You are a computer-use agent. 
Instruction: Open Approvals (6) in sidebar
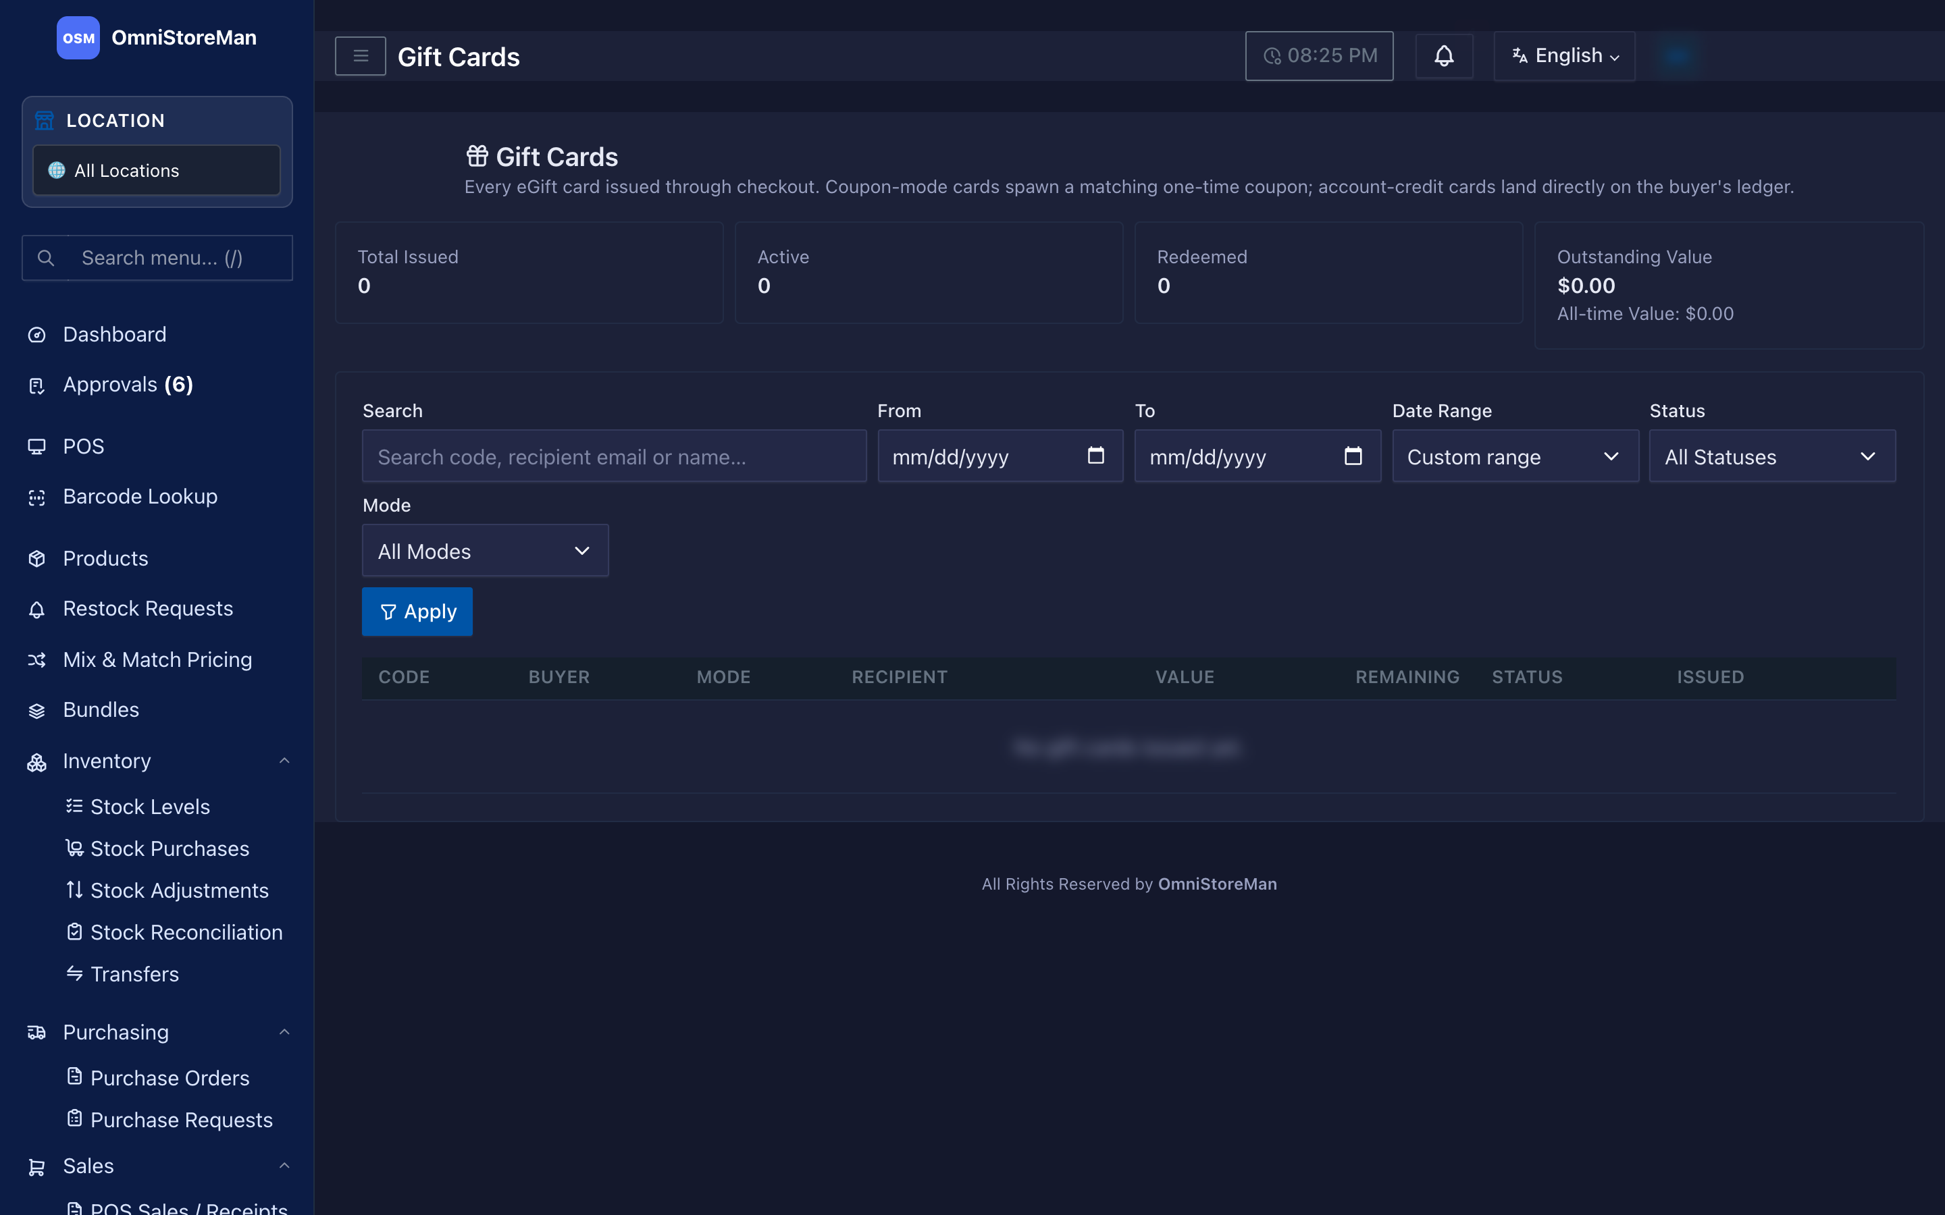pyautogui.click(x=128, y=385)
